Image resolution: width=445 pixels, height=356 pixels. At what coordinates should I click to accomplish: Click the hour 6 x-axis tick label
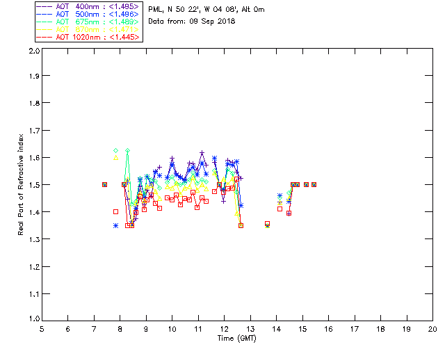(68, 329)
